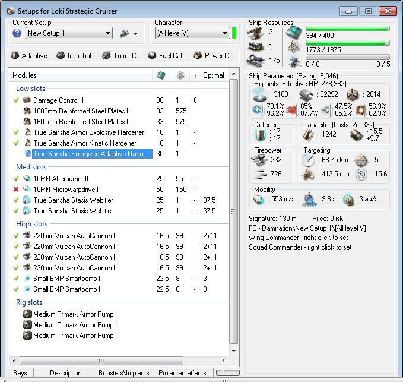Click the powergrid usage progress bar
This screenshot has height=382, width=403.
coord(347,43)
